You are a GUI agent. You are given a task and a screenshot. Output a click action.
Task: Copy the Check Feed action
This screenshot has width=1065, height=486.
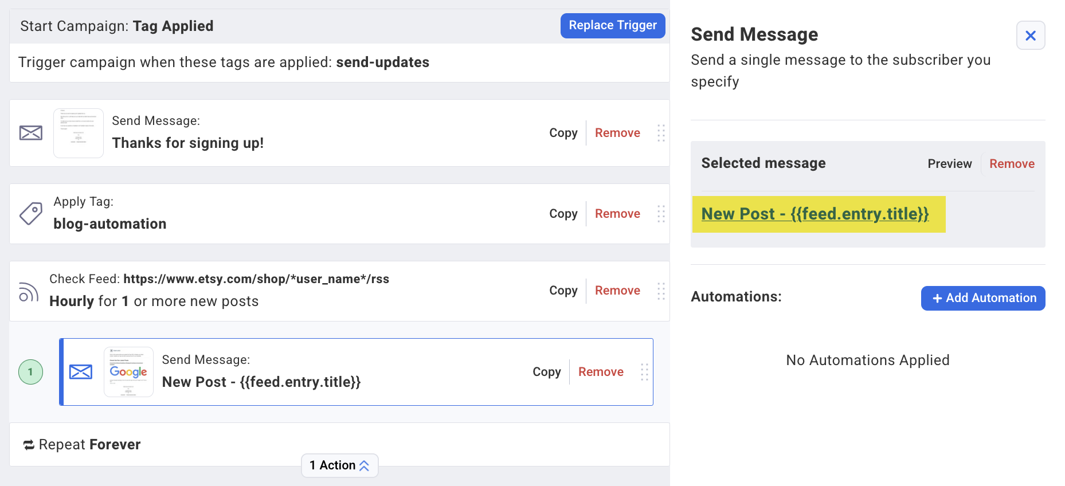(563, 291)
